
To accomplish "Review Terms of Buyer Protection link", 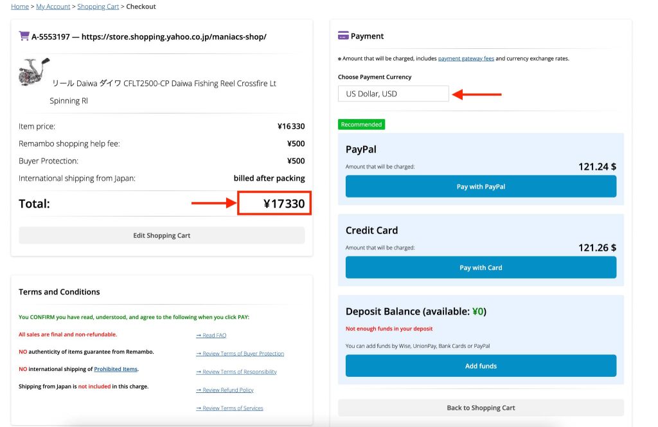I will click(240, 354).
